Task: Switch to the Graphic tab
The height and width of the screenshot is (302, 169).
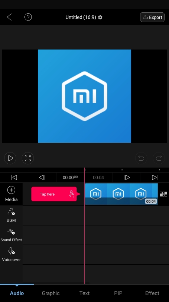Action: coord(51,293)
